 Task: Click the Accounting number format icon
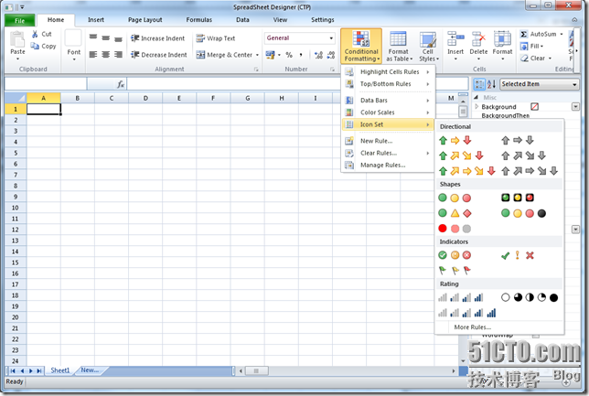pyautogui.click(x=270, y=55)
